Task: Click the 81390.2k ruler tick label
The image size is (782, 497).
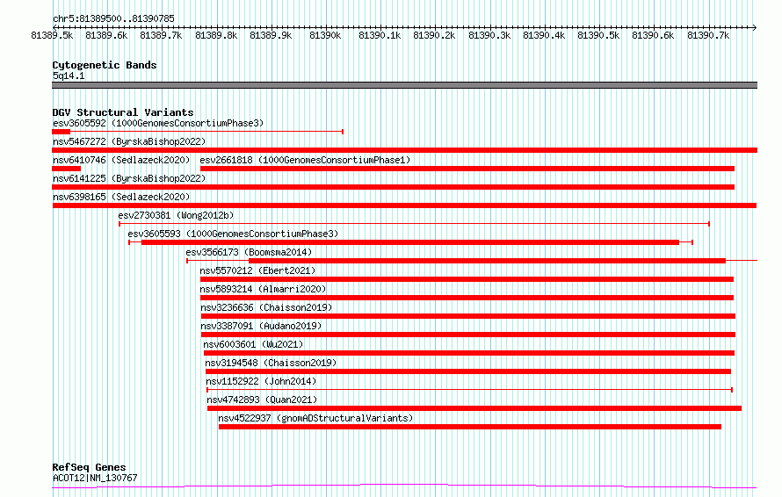Action: click(434, 35)
